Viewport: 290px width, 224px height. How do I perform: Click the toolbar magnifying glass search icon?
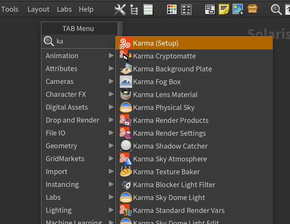pyautogui.click(x=276, y=10)
